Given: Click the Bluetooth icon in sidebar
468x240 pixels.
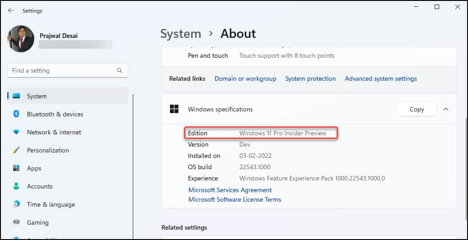Looking at the screenshot, I should pyautogui.click(x=16, y=114).
